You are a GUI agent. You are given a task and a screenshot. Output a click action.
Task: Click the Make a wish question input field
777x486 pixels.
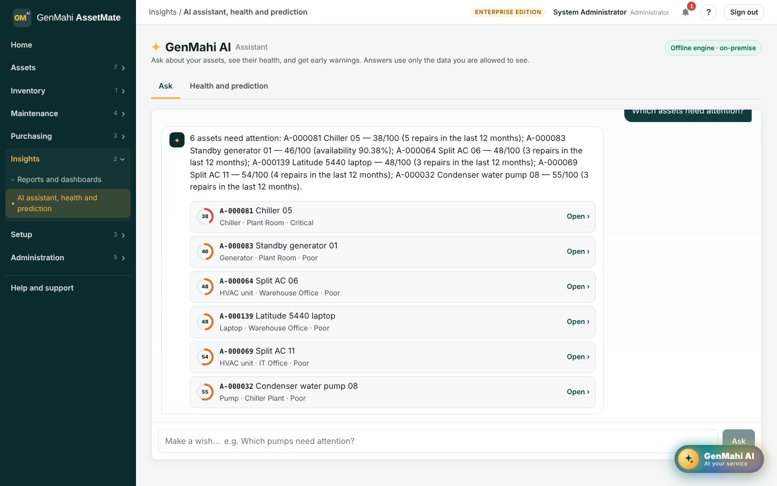tap(438, 441)
